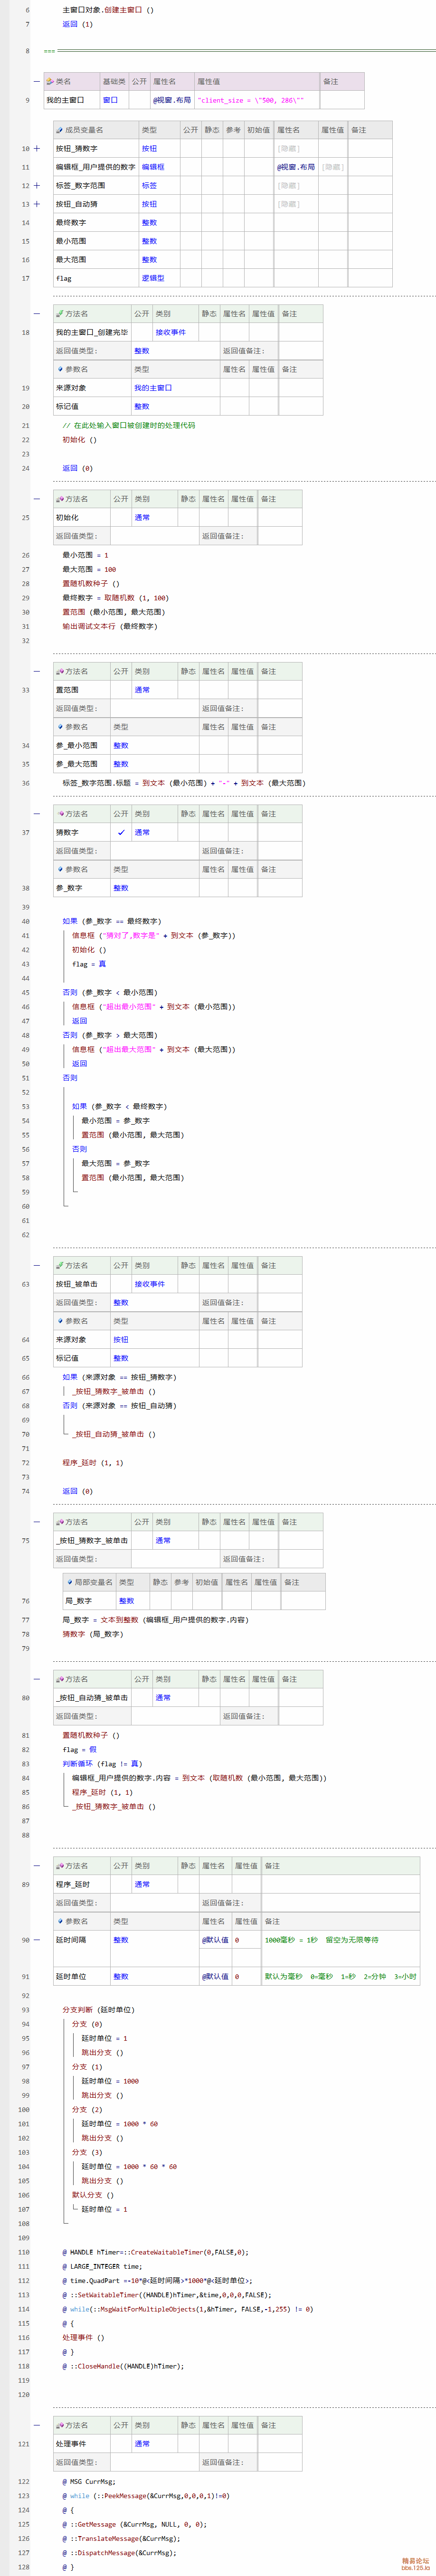Collapse the 我的主窗口 class table
The width and height of the screenshot is (436, 2576).
pyautogui.click(x=37, y=81)
